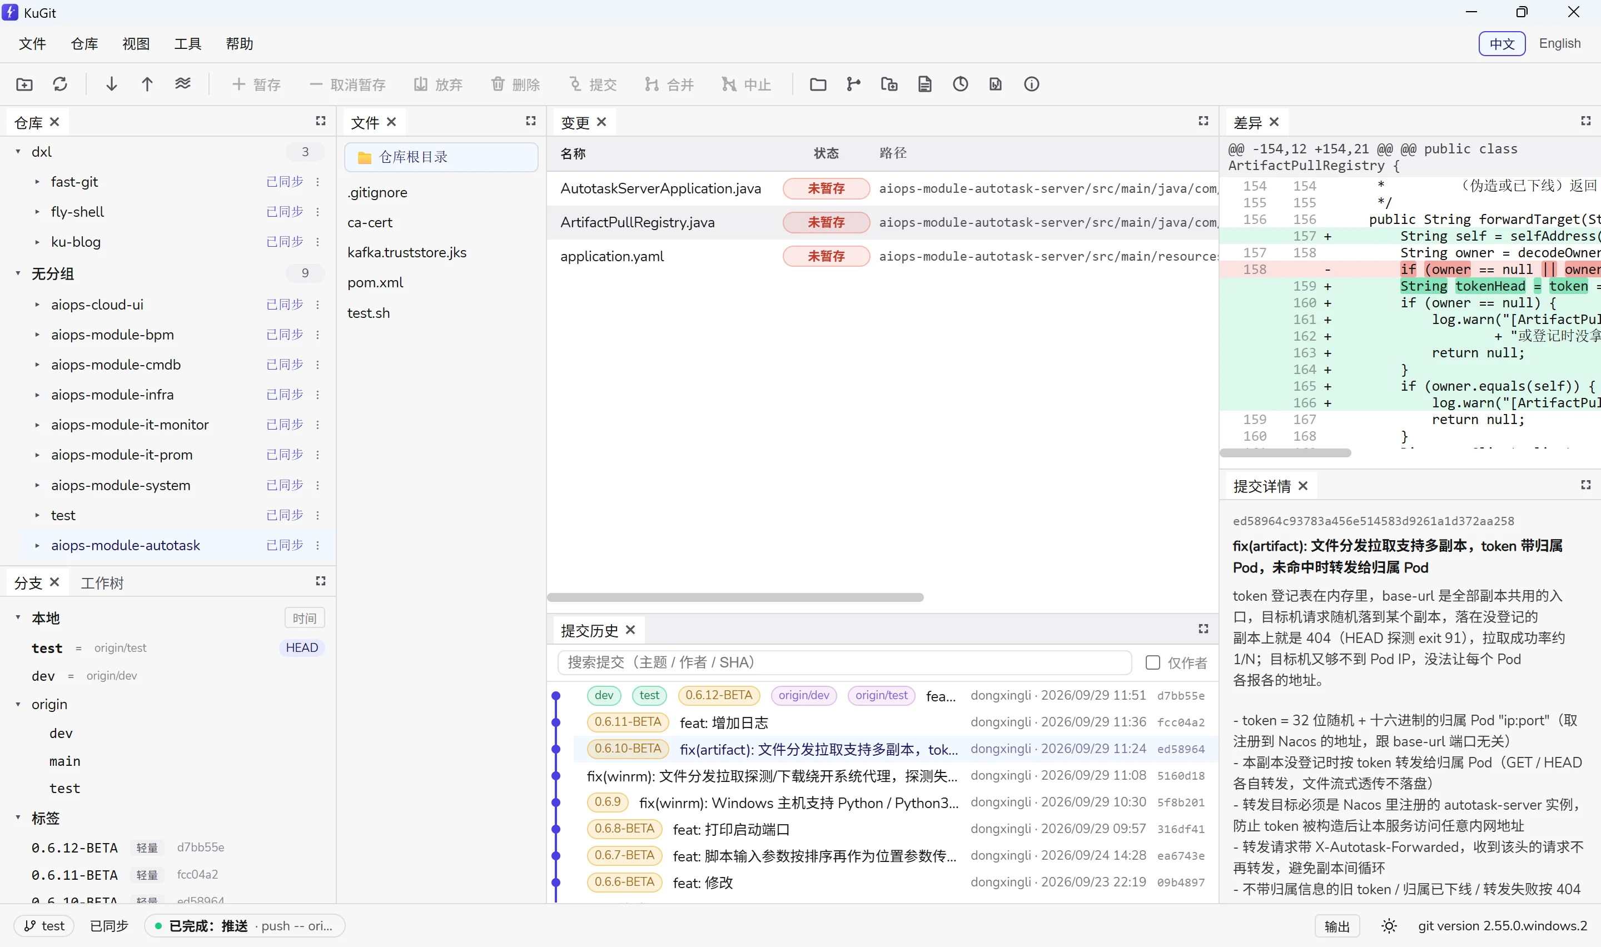This screenshot has width=1601, height=947.
Task: Toggle the 时间 sort button in branches
Action: [x=305, y=619]
